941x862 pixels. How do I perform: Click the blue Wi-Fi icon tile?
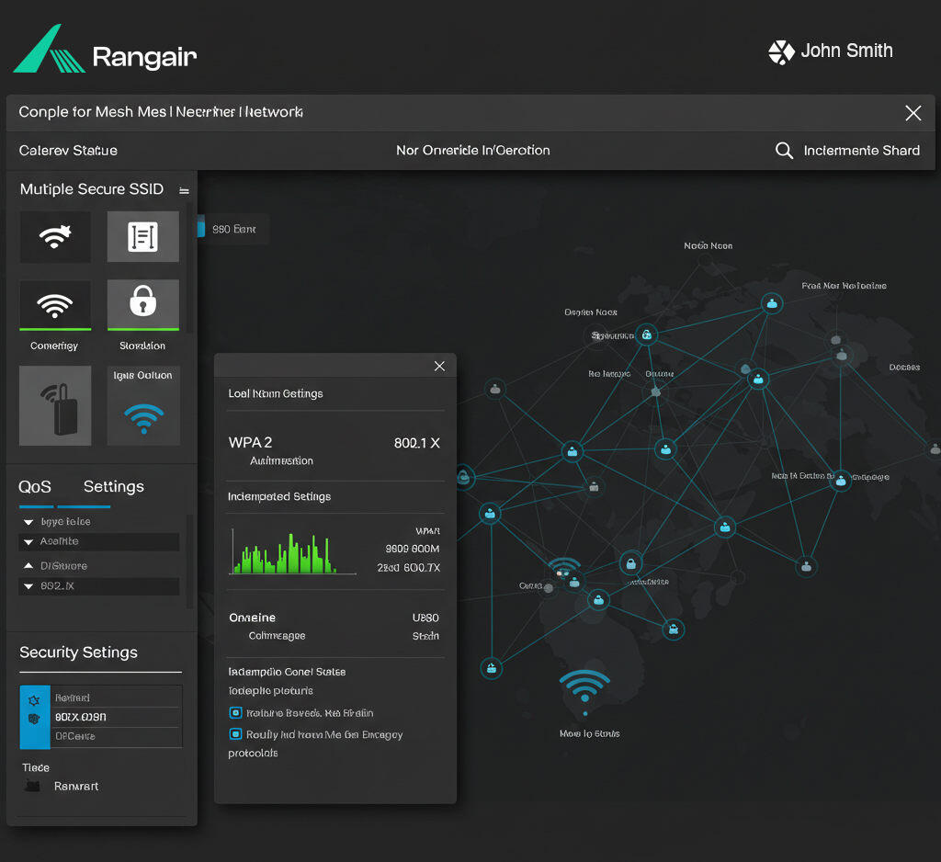pos(142,415)
